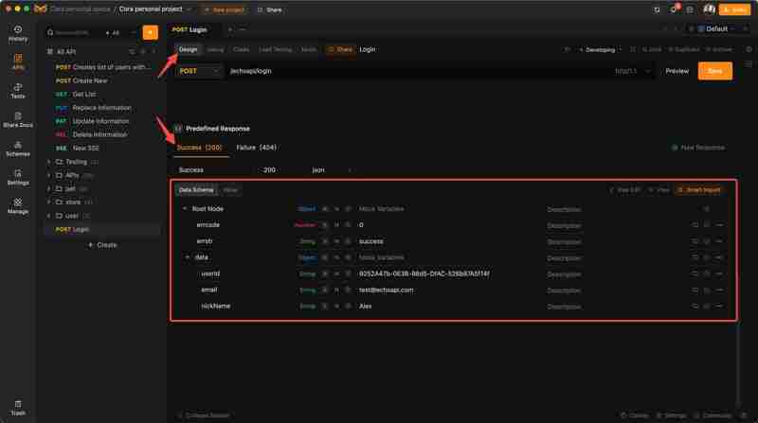
Task: Switch to the Failure (404) response tab
Action: coord(256,148)
